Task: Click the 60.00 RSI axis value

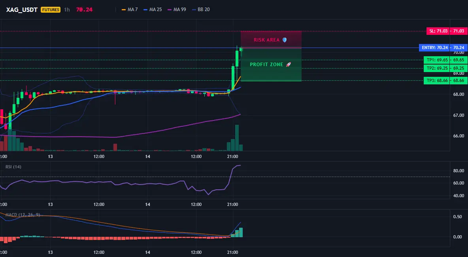Action: [x=459, y=183]
